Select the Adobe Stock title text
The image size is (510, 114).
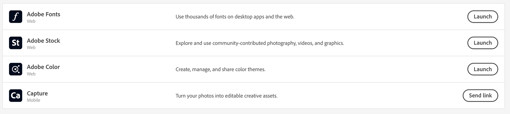(44, 41)
